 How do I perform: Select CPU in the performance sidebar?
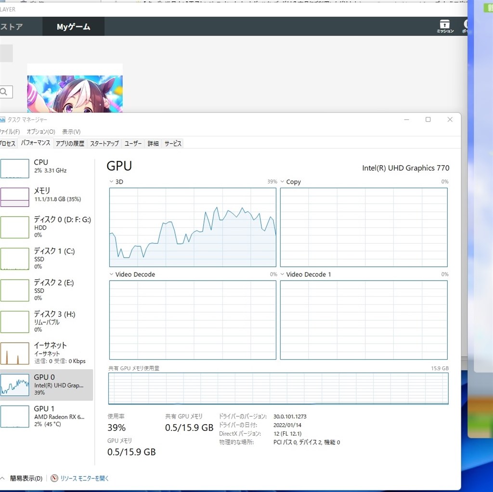pos(47,168)
